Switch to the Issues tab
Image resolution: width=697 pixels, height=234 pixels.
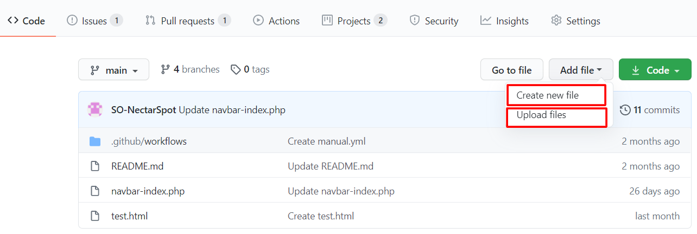(x=94, y=21)
